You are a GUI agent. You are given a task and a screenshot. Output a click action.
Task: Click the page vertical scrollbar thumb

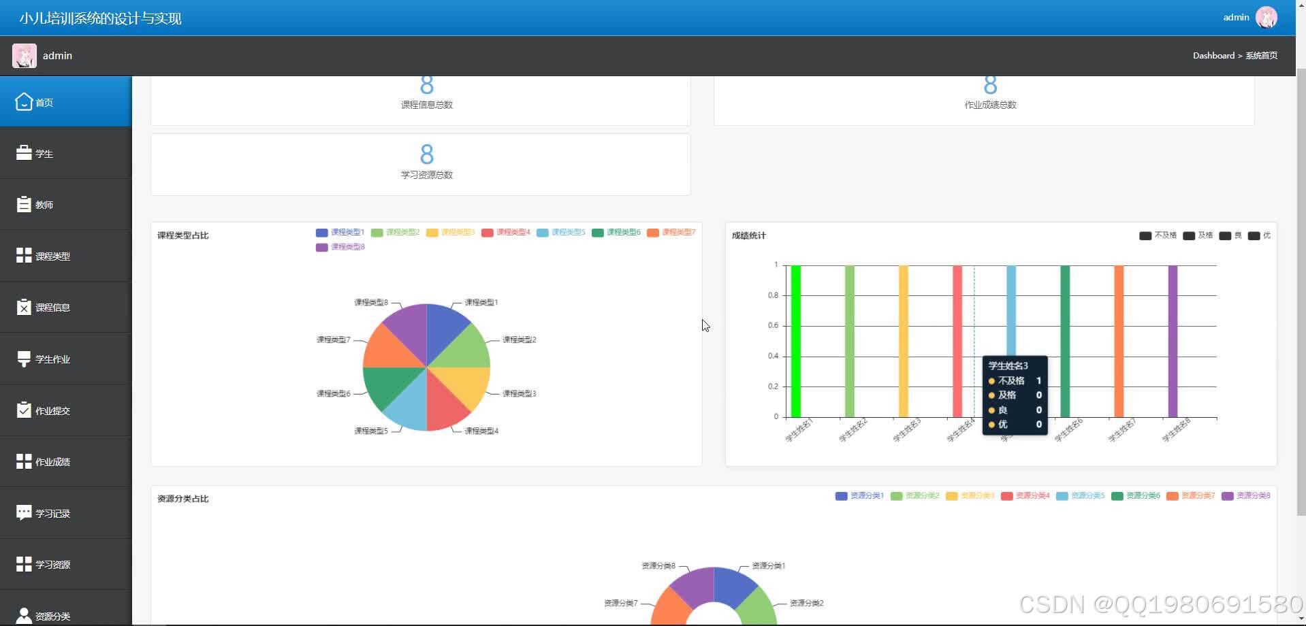[1301, 293]
